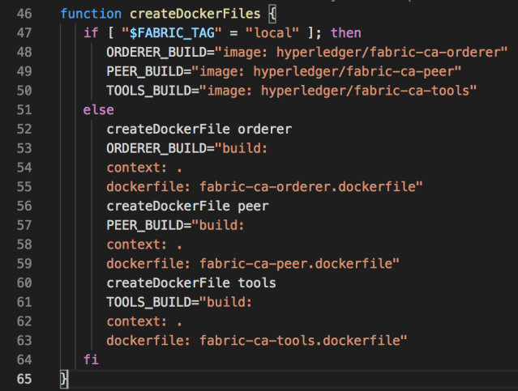Click the else keyword
Image resolution: width=518 pixels, height=391 pixels.
point(99,108)
